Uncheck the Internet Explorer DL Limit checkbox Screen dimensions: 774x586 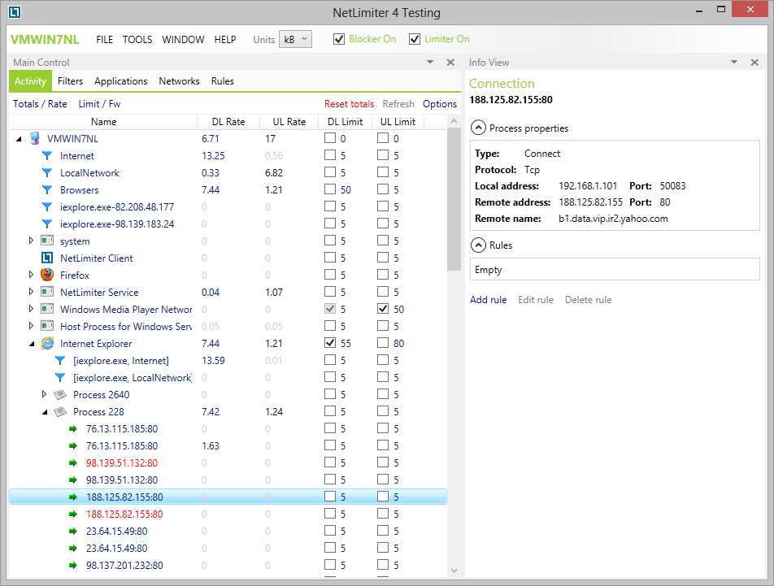[329, 343]
